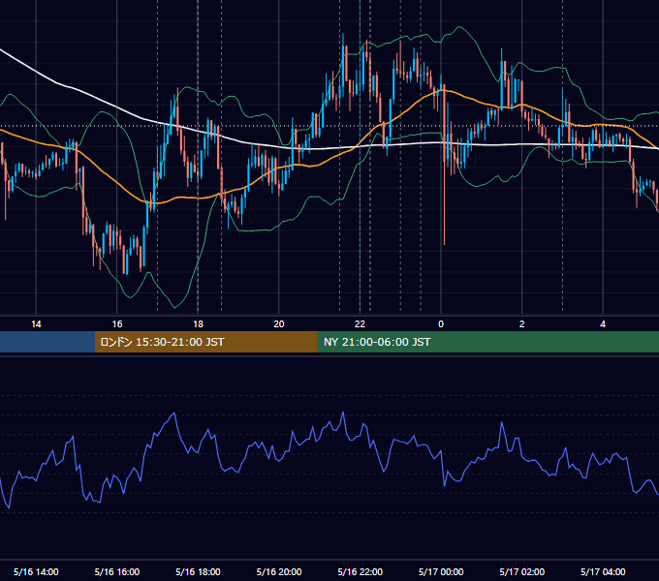This screenshot has width=659, height=581.
Task: Click the 14 hour label on price chart axis
Action: (36, 324)
